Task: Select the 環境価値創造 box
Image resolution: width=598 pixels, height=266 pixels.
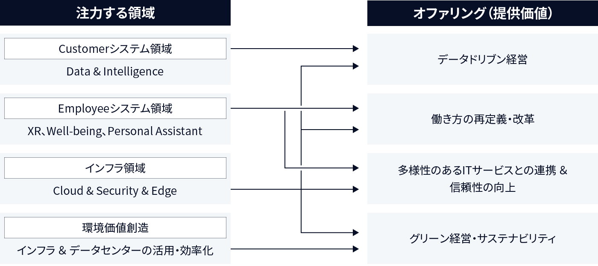Action: click(115, 228)
